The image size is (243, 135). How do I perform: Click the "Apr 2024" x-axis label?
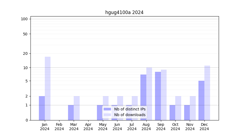88,127
